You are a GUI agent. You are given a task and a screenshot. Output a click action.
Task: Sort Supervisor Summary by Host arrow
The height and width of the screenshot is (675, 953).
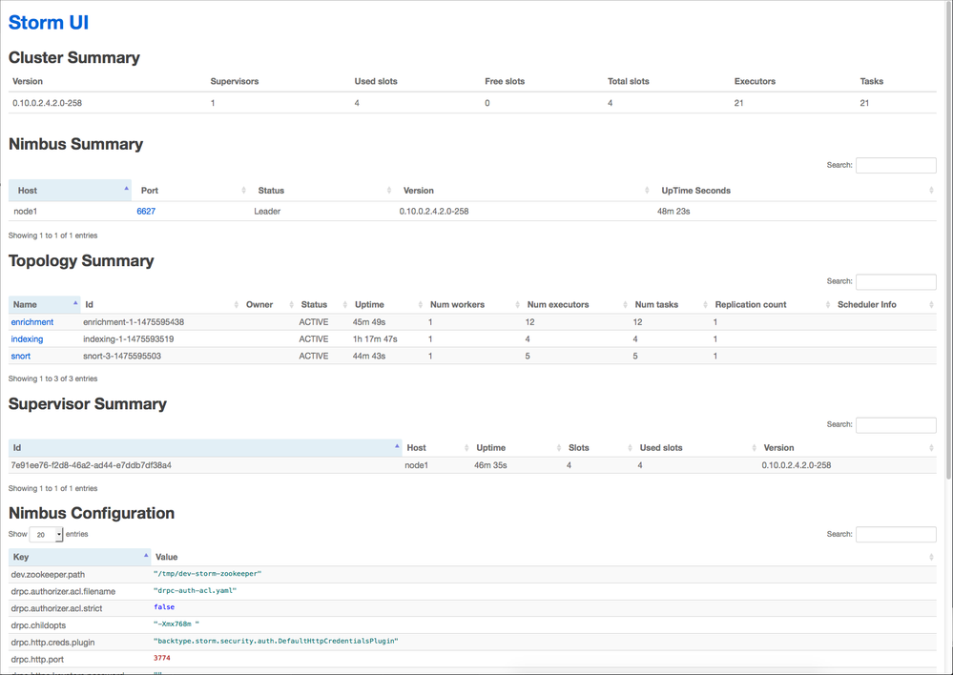[x=466, y=447]
